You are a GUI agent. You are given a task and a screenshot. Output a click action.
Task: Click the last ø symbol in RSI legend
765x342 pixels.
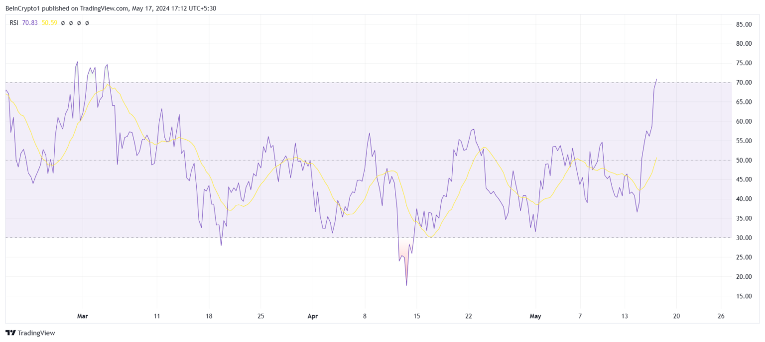point(87,23)
